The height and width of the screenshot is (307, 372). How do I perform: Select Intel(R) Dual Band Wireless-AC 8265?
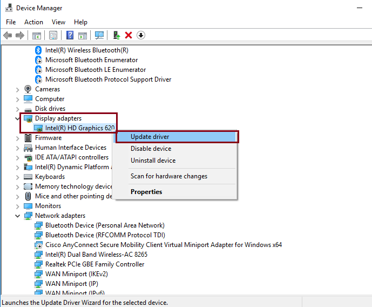pos(96,255)
